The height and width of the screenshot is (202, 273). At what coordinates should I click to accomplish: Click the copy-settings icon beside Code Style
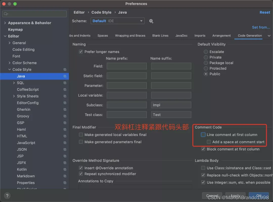(x=65, y=69)
